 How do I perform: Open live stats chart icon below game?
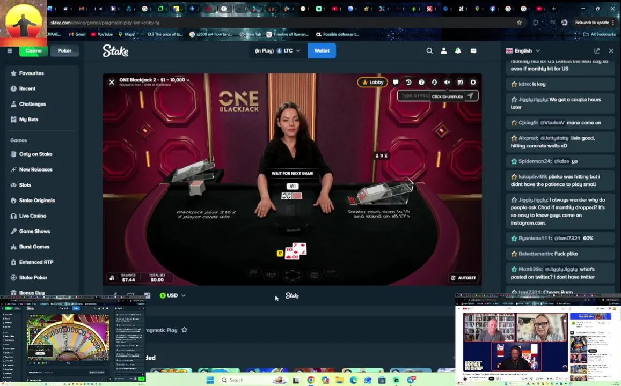tap(147, 295)
